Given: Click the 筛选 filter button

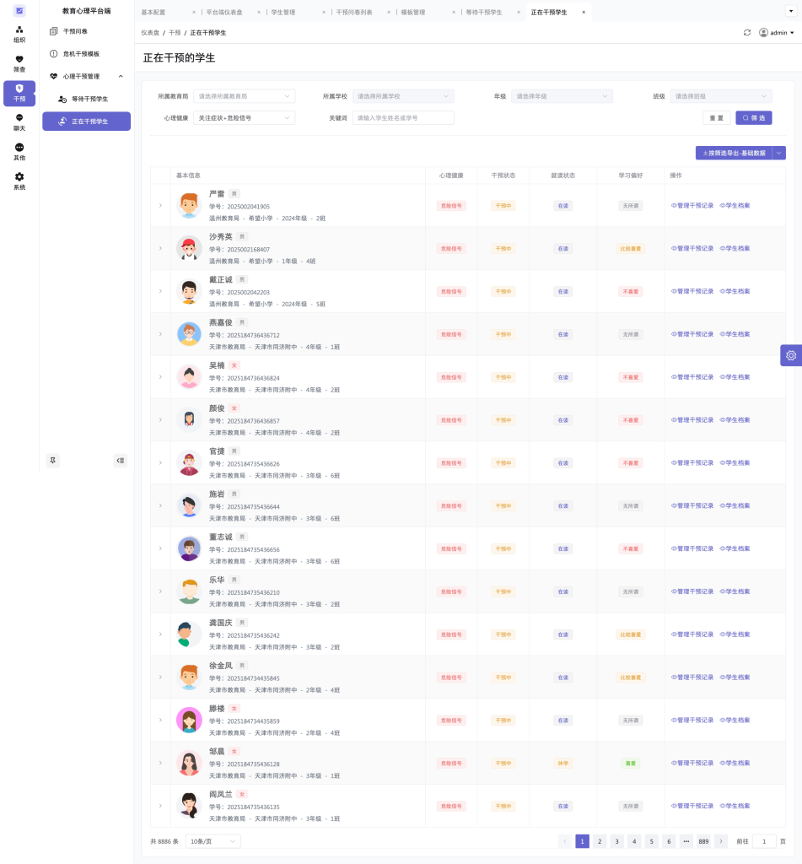Looking at the screenshot, I should click(753, 118).
